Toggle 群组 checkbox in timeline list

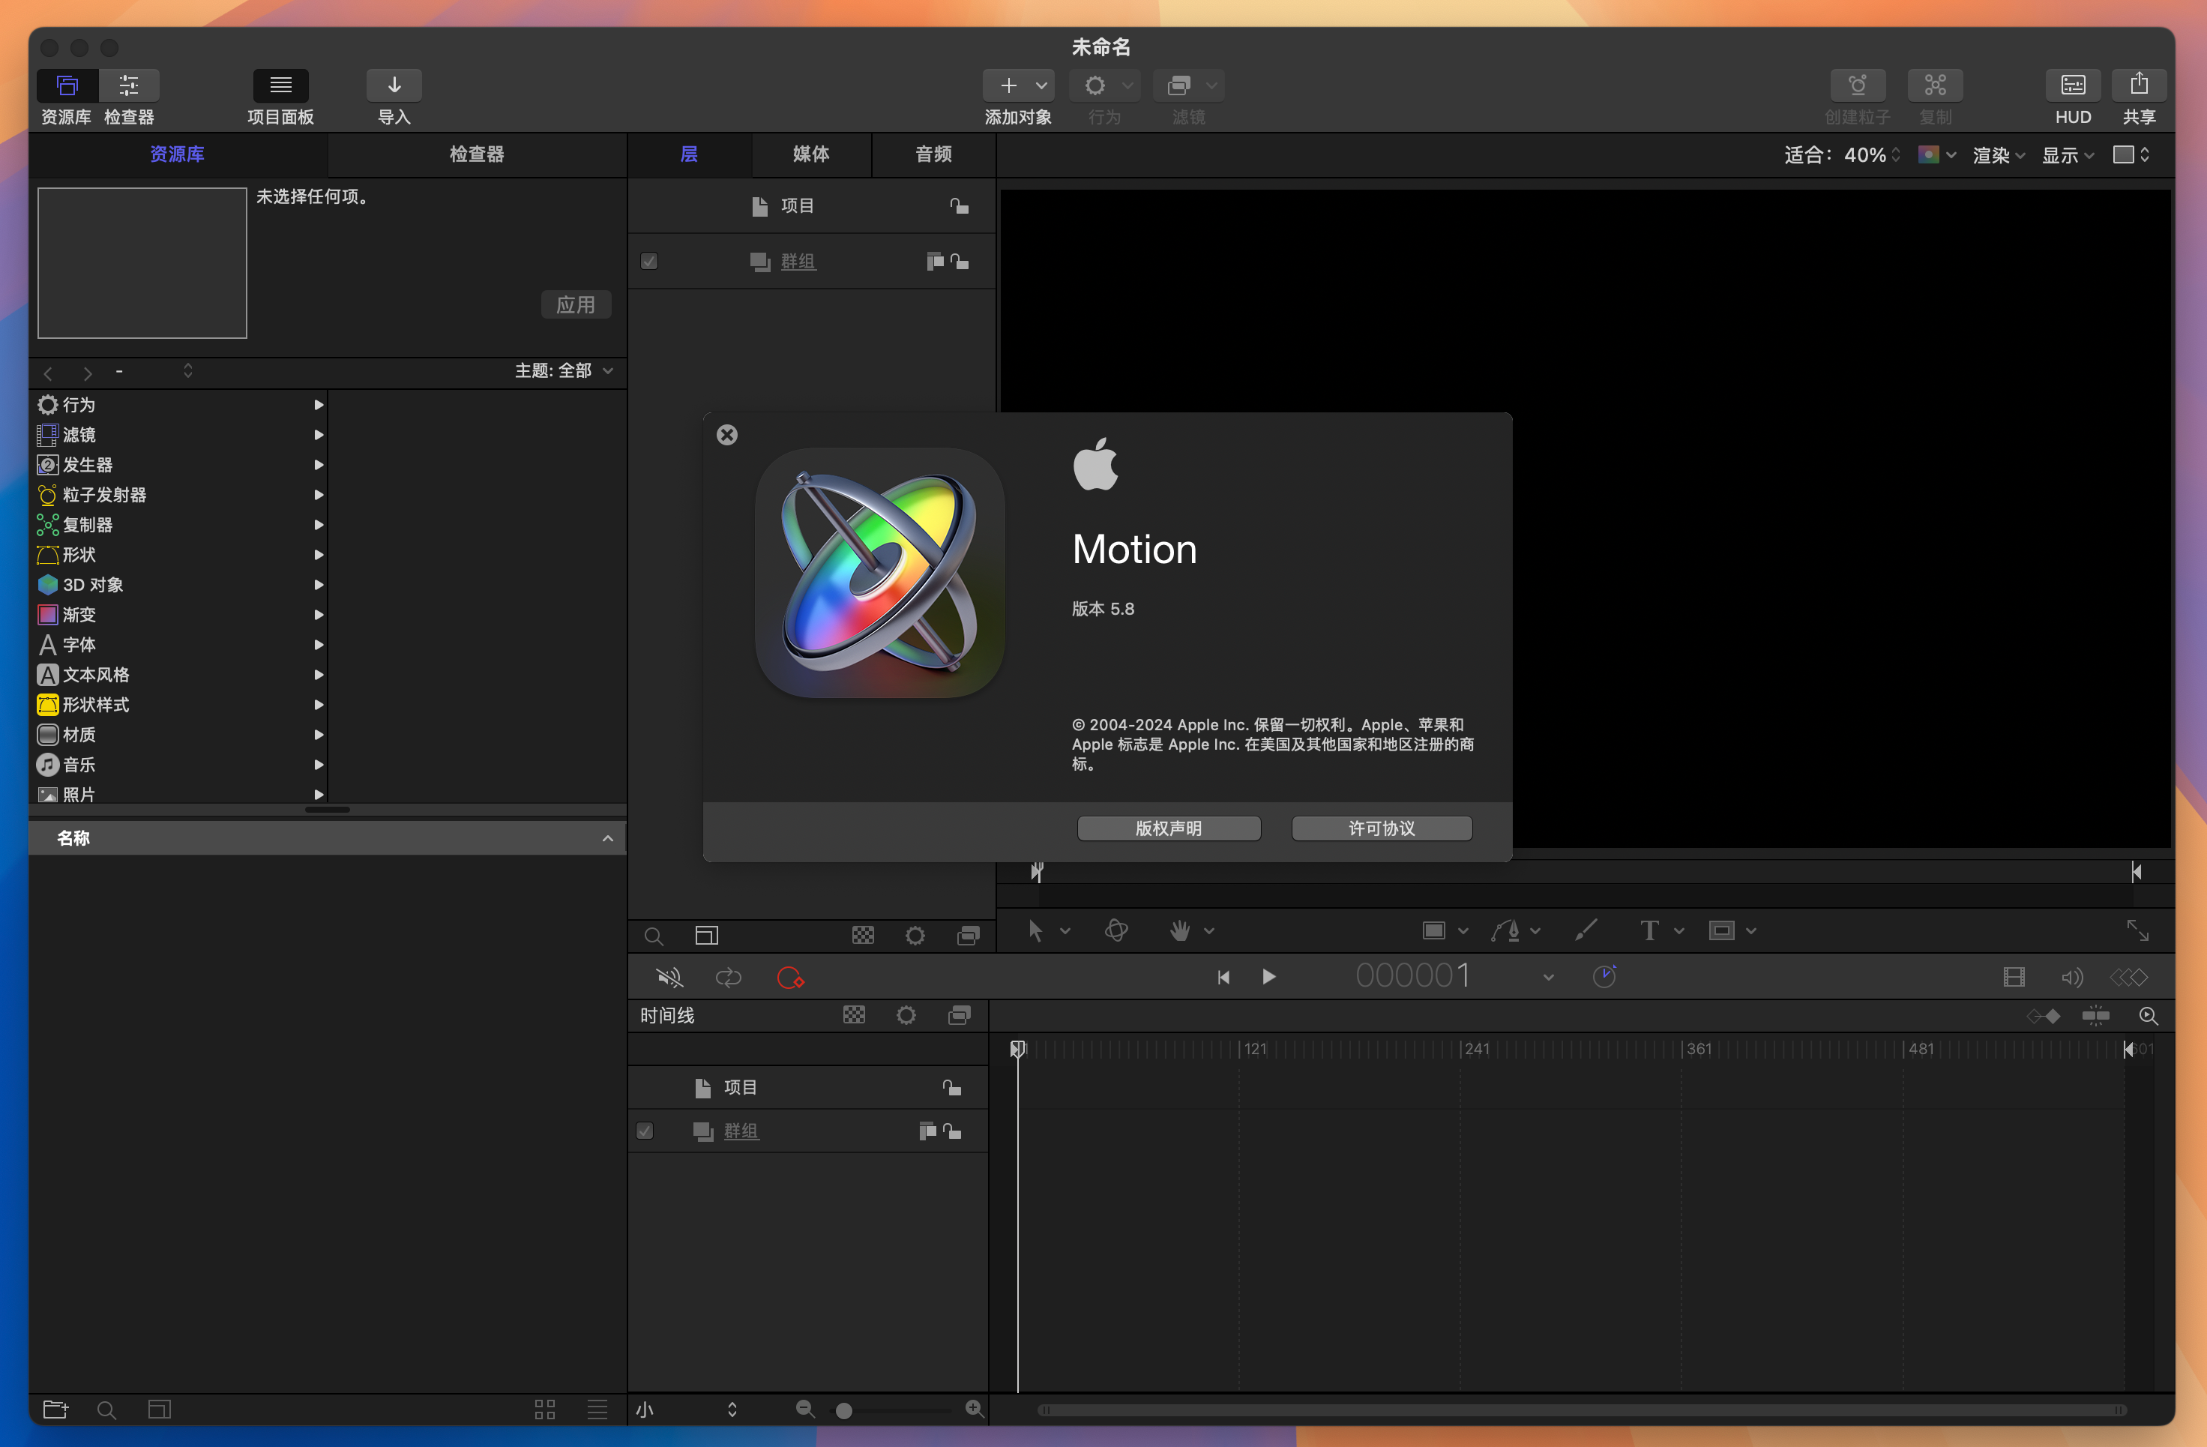coord(645,1131)
